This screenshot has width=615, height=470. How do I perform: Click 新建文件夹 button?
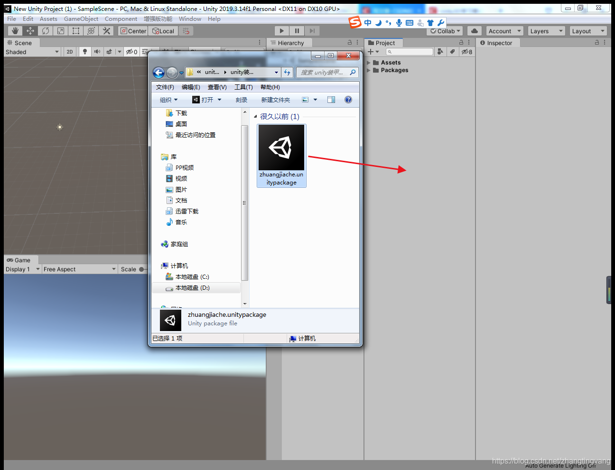point(276,100)
